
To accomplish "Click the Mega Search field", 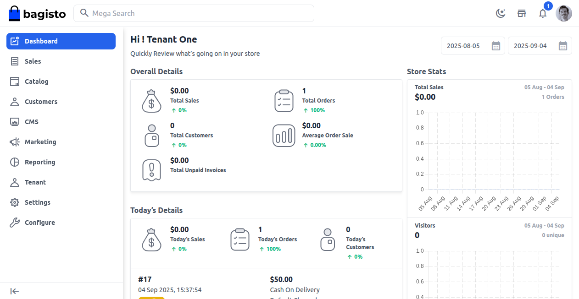I will point(194,13).
